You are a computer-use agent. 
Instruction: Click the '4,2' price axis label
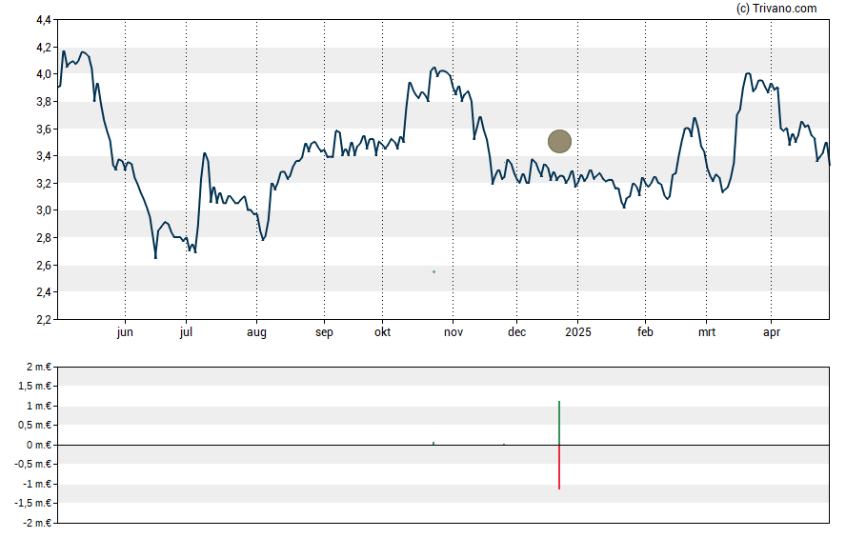click(x=44, y=48)
